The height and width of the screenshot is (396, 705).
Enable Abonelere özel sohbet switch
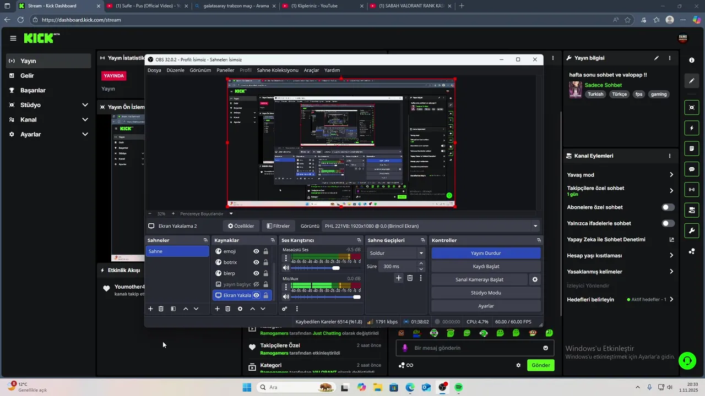(x=668, y=207)
